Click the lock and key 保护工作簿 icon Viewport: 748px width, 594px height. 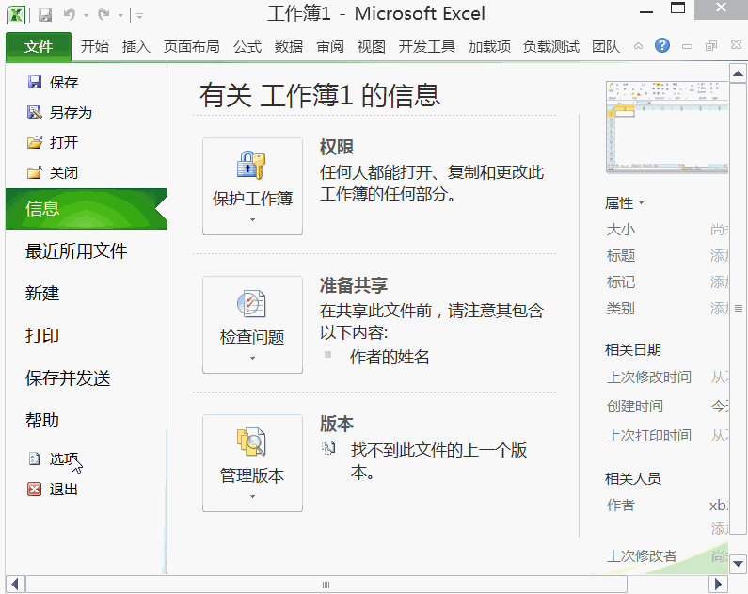tap(251, 165)
